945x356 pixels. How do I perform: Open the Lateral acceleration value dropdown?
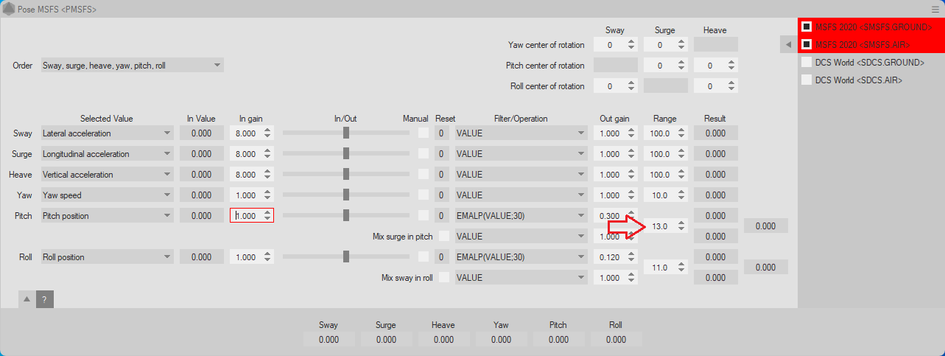[x=107, y=133]
